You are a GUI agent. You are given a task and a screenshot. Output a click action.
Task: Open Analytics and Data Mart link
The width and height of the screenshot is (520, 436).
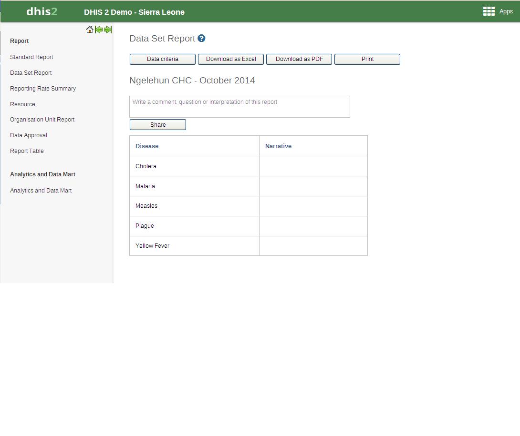[x=41, y=191]
